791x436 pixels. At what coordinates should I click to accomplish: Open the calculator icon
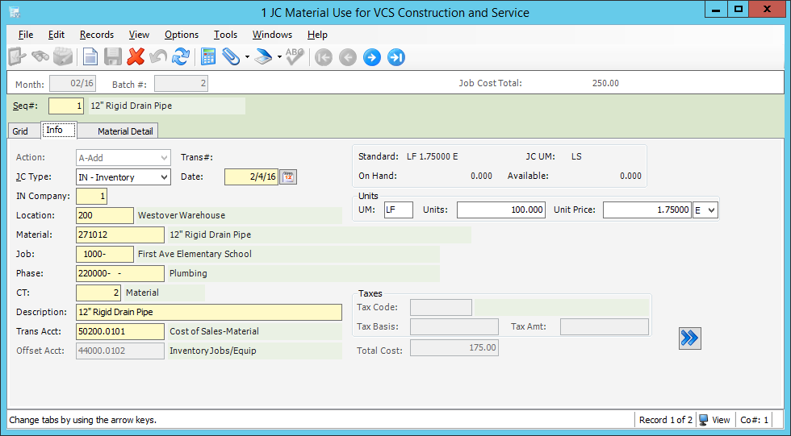click(208, 57)
